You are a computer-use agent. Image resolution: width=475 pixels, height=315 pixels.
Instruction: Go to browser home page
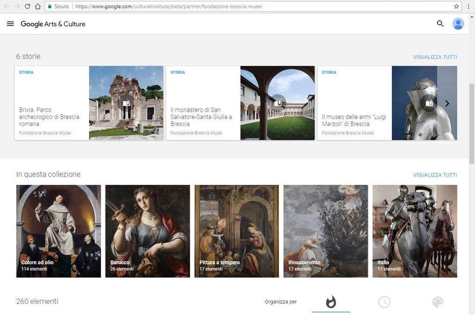38,6
